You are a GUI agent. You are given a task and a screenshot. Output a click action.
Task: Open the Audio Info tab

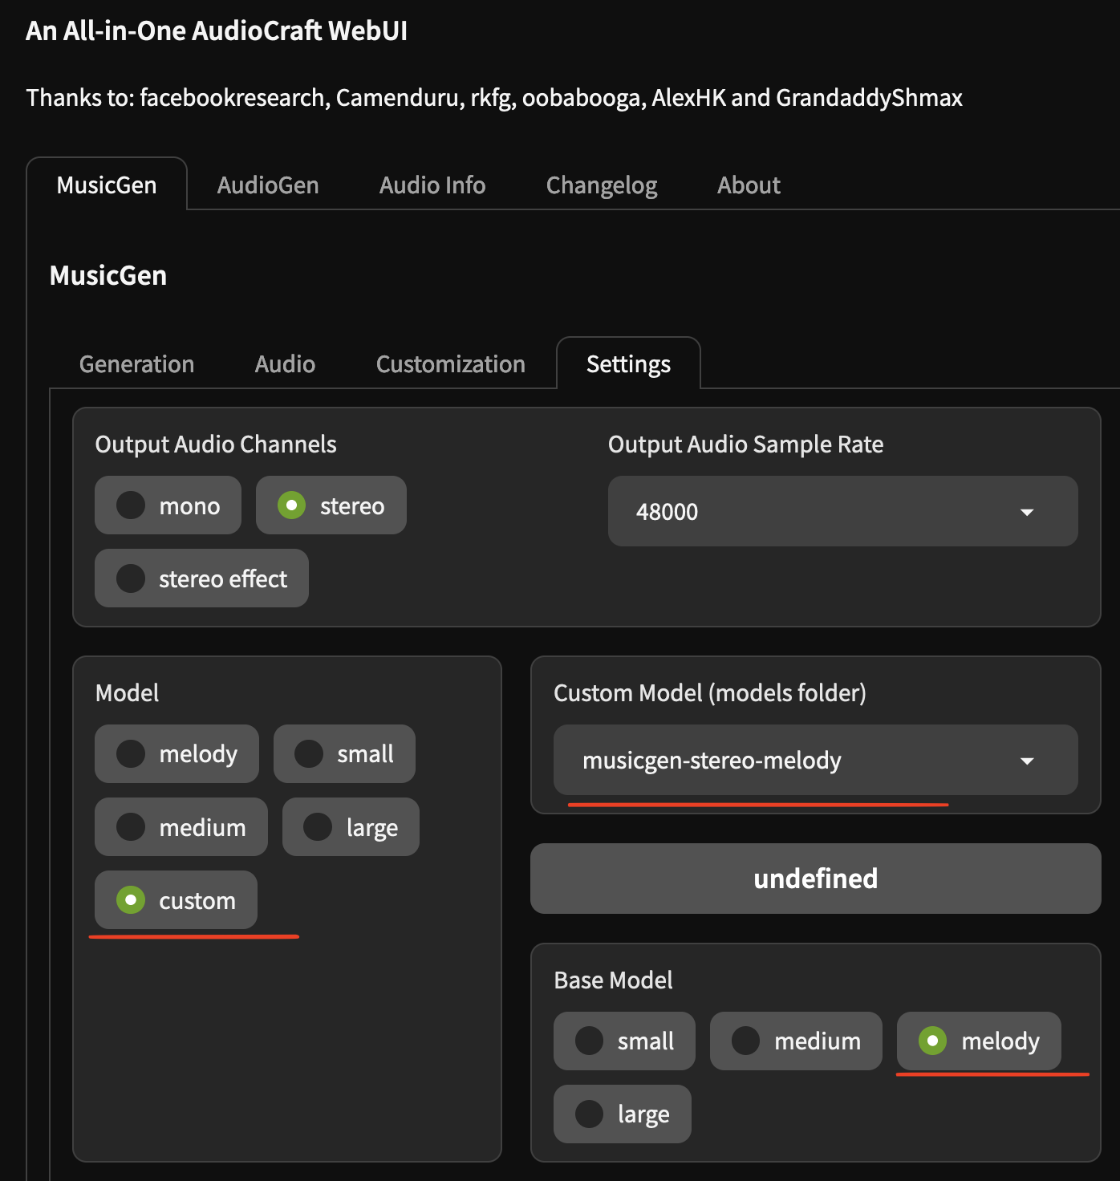(x=432, y=185)
